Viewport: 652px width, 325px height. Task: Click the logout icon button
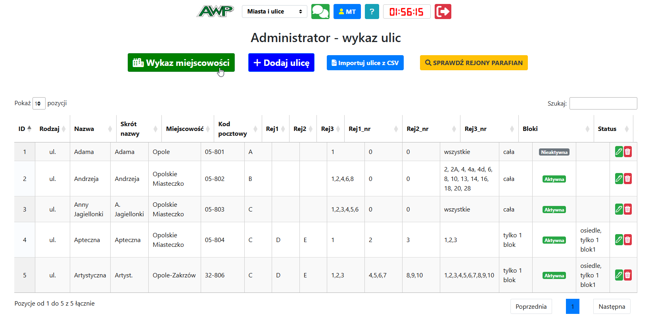pos(443,12)
